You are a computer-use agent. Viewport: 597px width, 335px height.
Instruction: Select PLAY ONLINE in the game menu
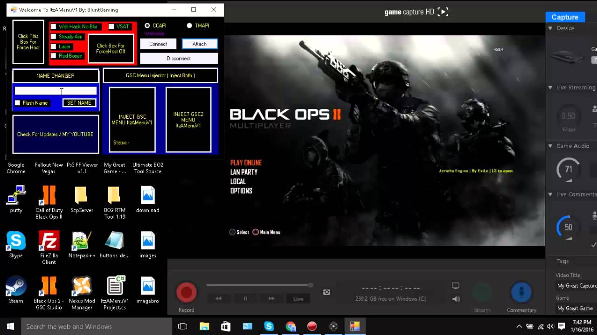246,162
